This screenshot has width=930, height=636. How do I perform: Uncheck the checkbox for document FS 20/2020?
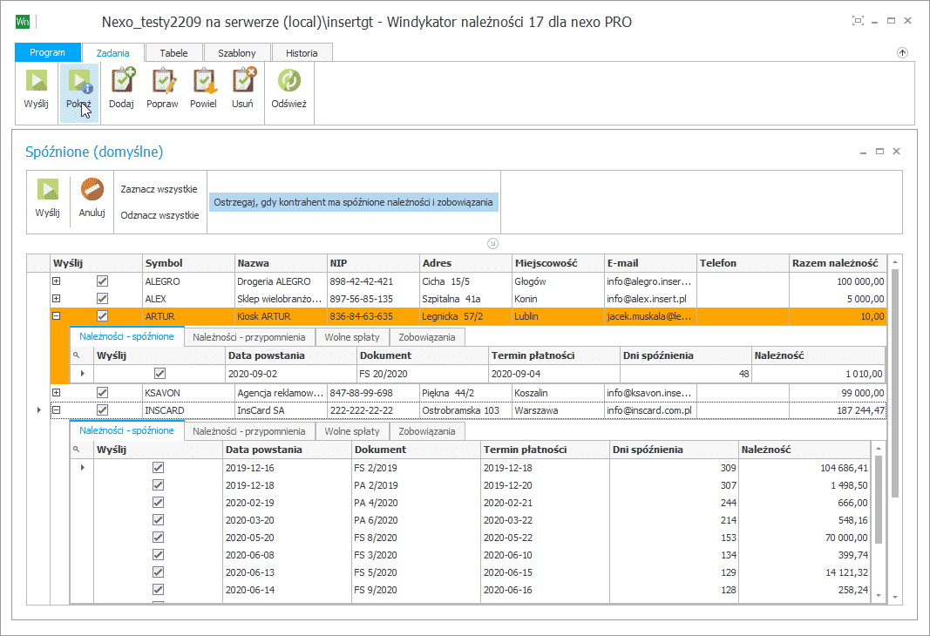coord(160,374)
